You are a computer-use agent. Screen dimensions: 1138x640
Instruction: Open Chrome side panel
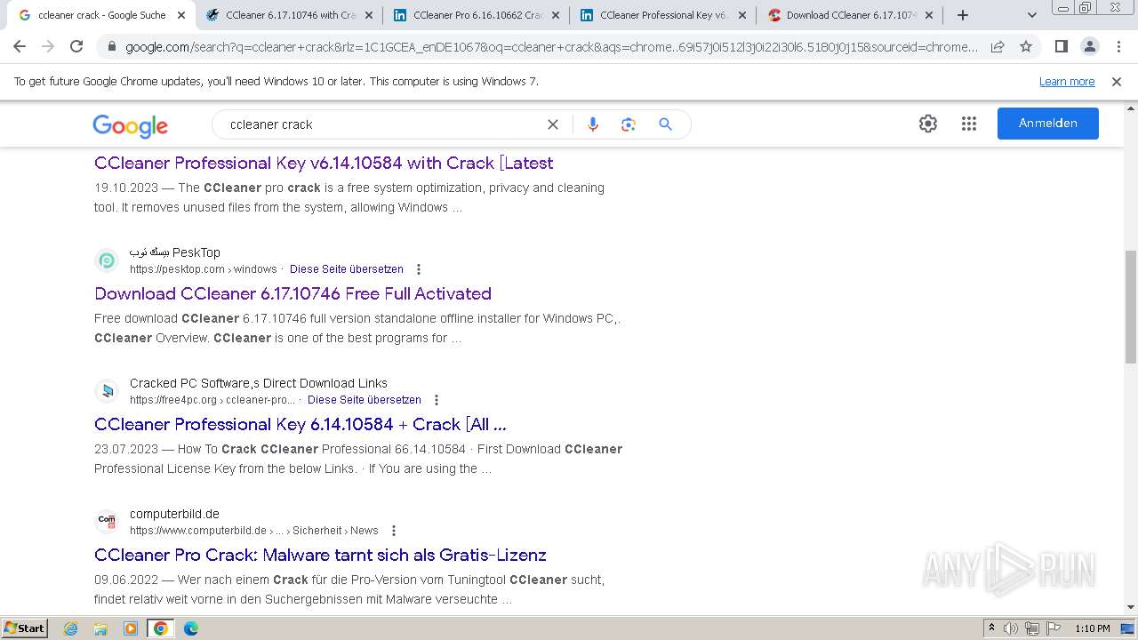click(x=1061, y=46)
